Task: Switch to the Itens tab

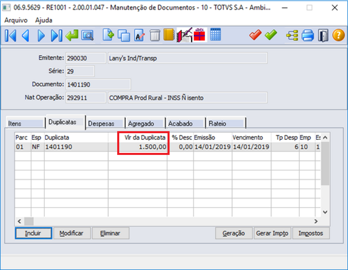Action: 25,123
